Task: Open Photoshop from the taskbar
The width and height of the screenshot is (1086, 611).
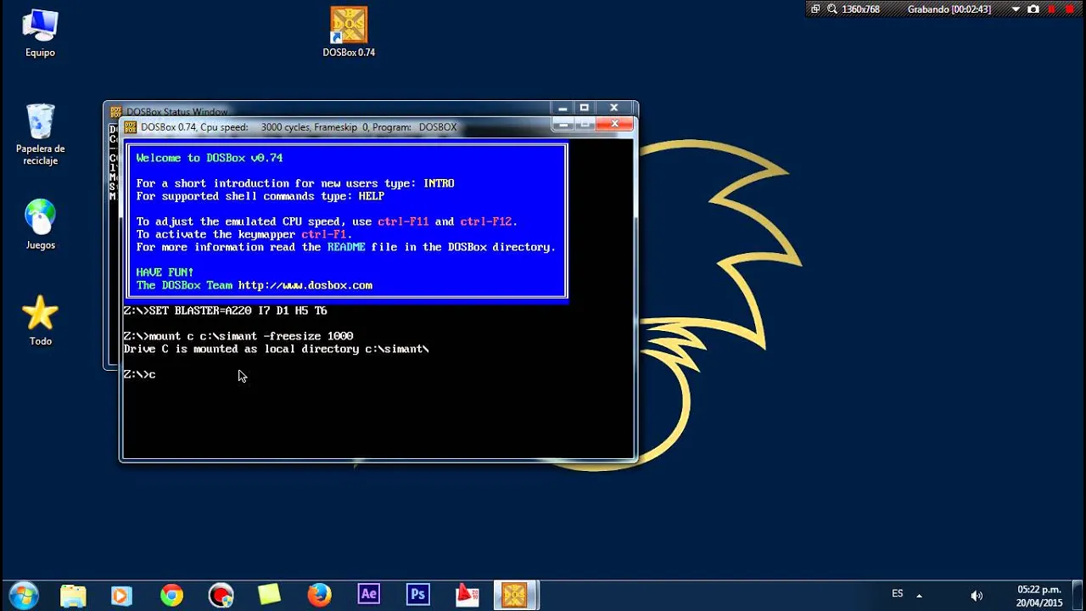Action: click(x=417, y=595)
